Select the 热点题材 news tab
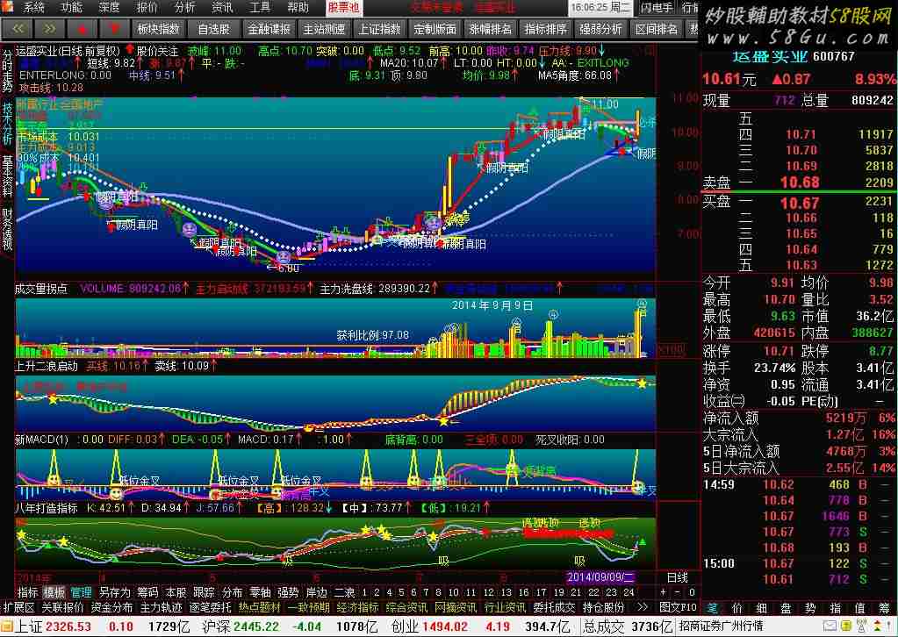 [x=259, y=607]
